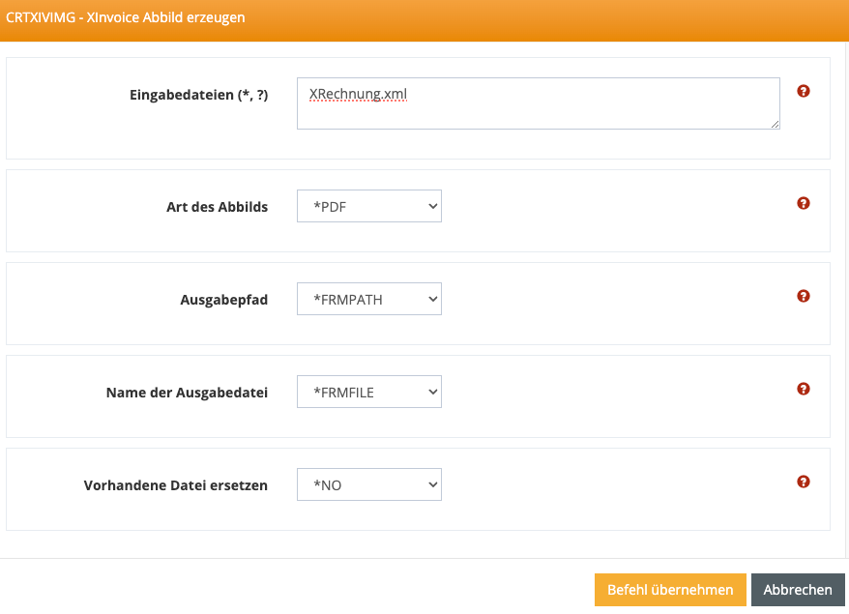This screenshot has width=849, height=614.
Task: Click the XRechnung.xml text entry
Action: pyautogui.click(x=358, y=94)
